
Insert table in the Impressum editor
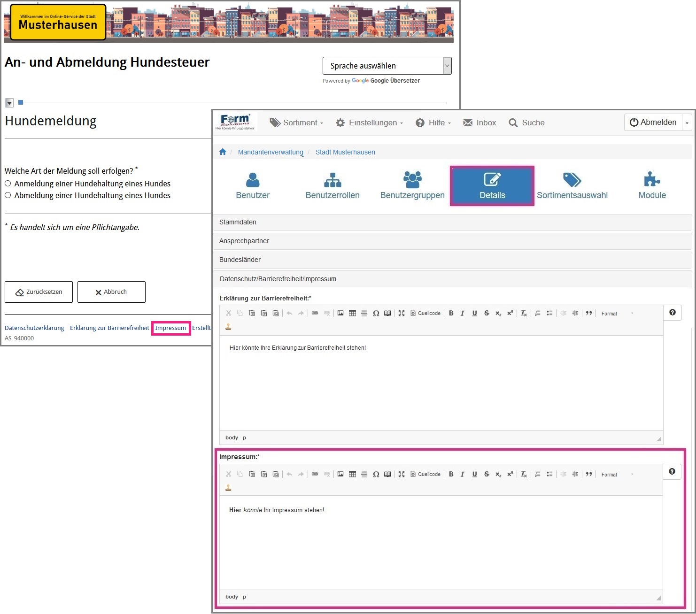[x=352, y=474]
